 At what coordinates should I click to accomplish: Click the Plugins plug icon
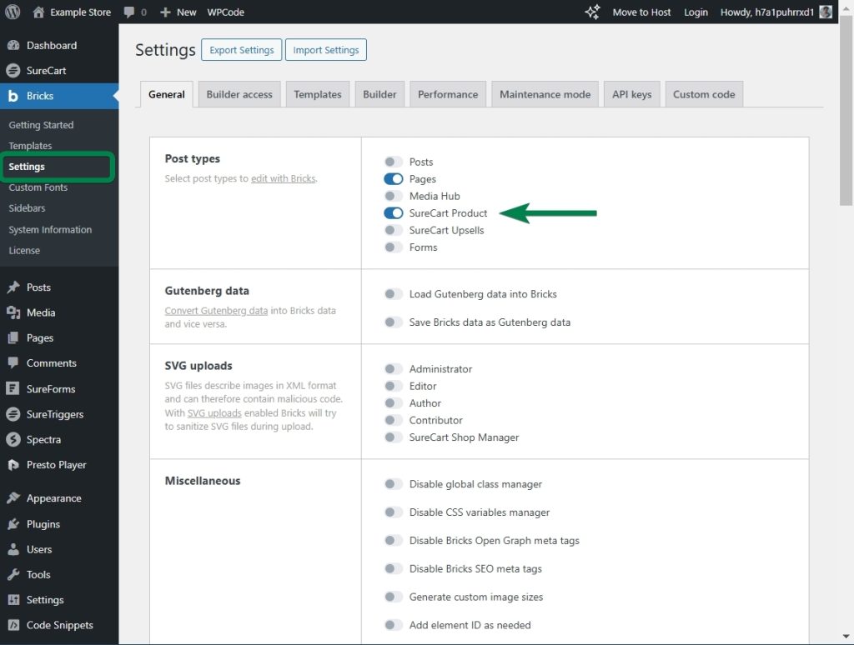click(x=13, y=524)
